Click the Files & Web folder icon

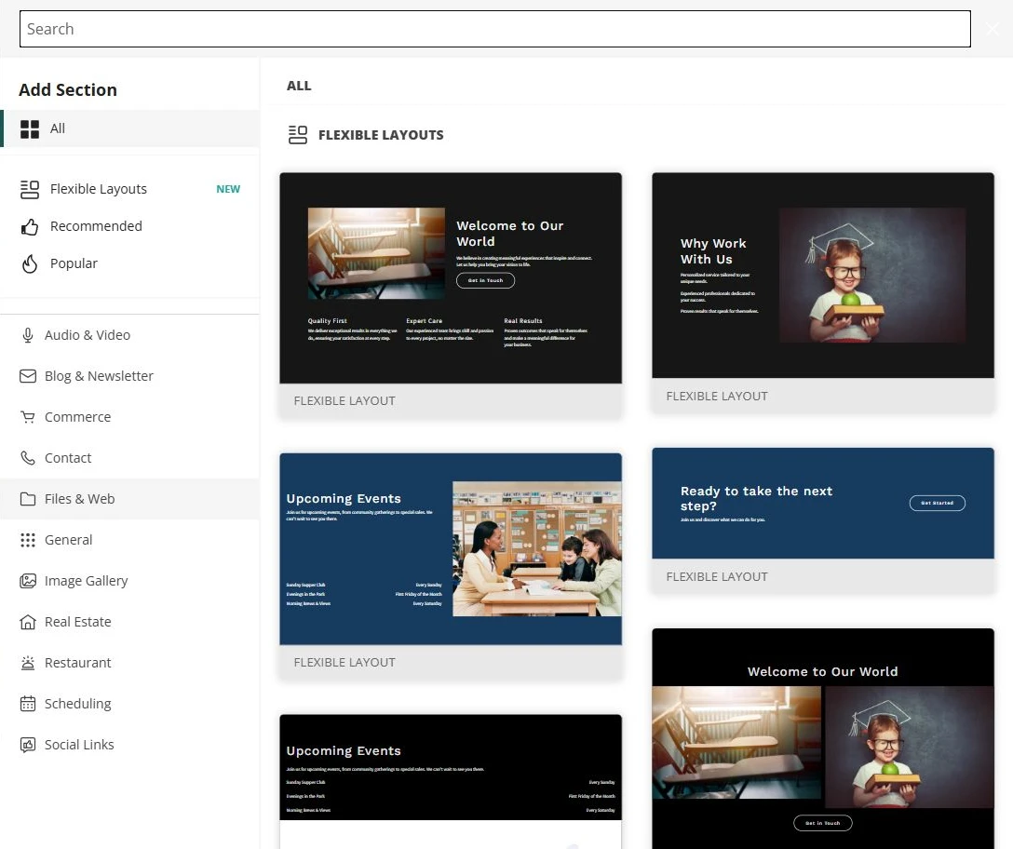coord(28,499)
